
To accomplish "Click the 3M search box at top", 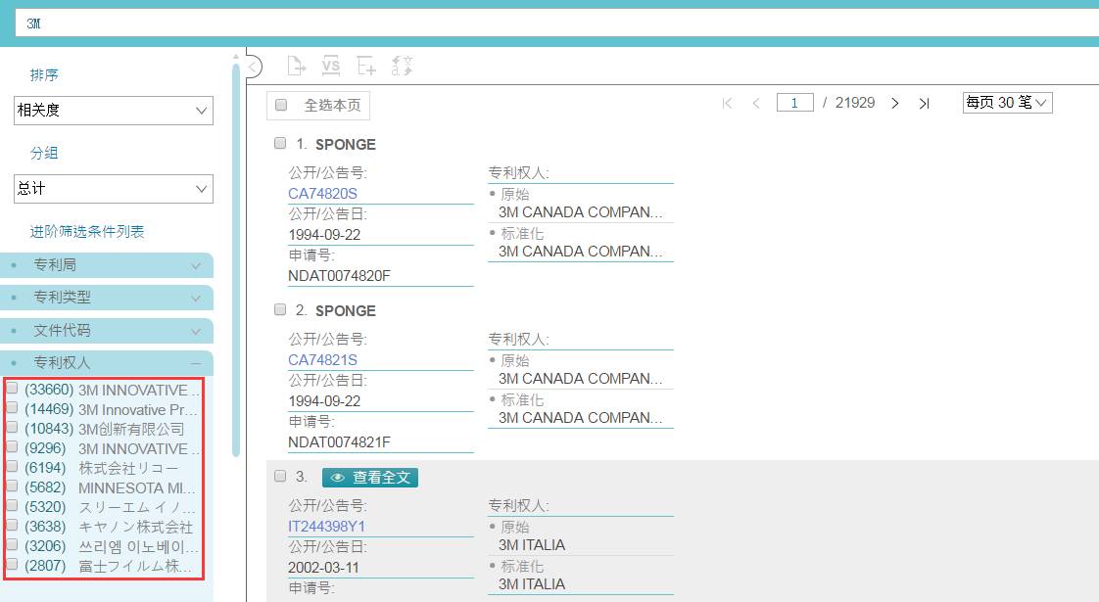I will pos(557,23).
